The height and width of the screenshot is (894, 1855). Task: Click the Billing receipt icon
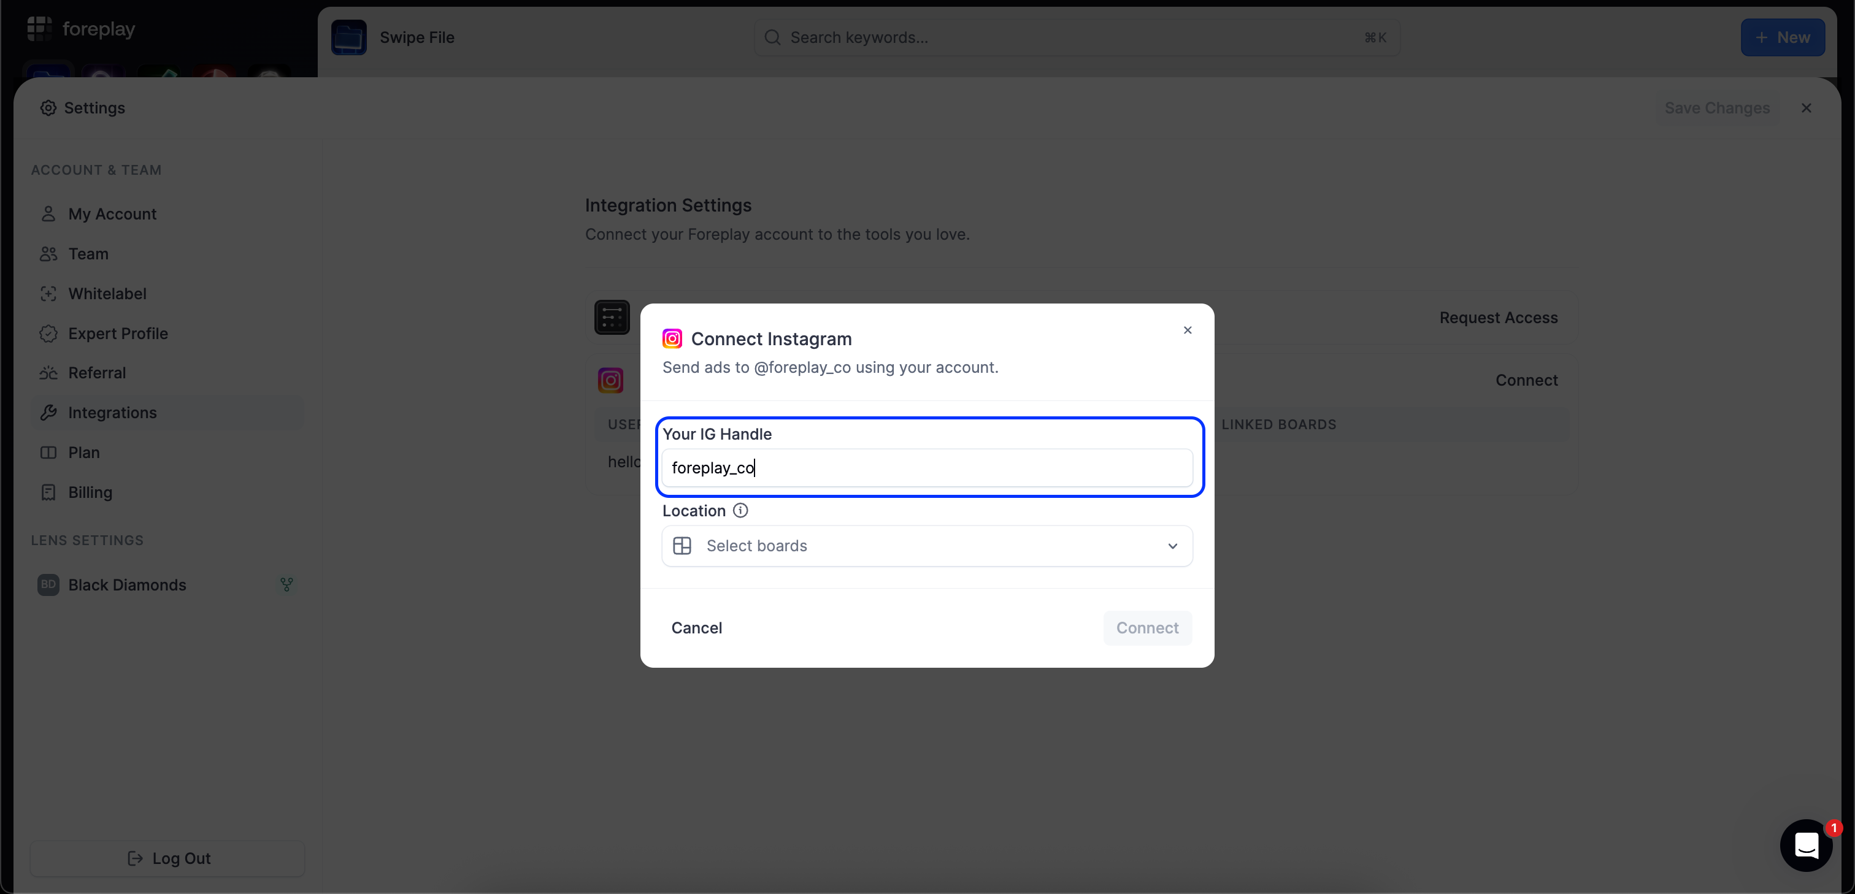tap(48, 492)
